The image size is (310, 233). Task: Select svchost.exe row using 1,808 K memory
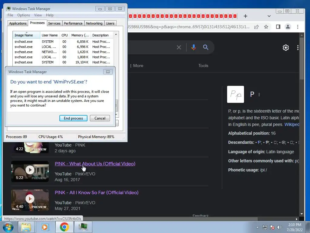(x=63, y=57)
